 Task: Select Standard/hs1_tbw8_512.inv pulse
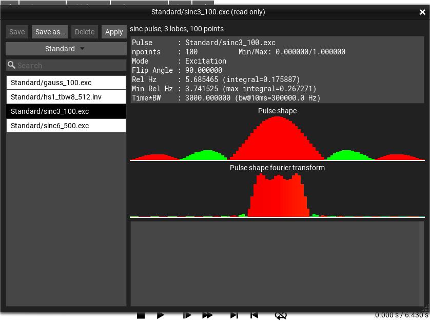coord(66,97)
